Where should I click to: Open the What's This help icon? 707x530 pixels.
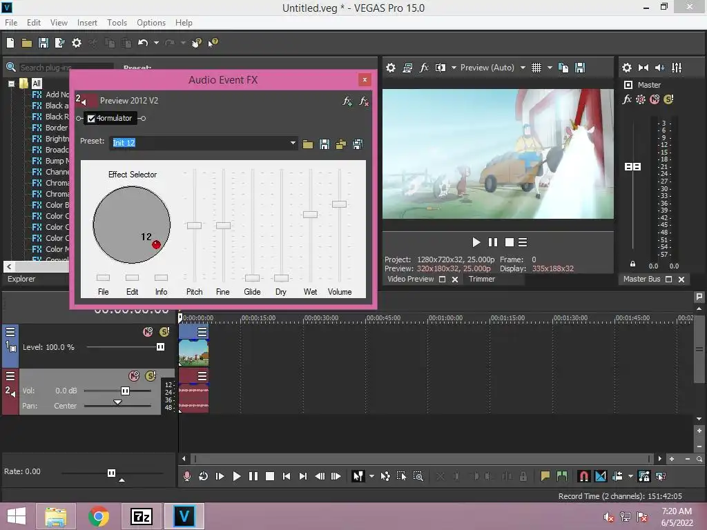tap(213, 43)
